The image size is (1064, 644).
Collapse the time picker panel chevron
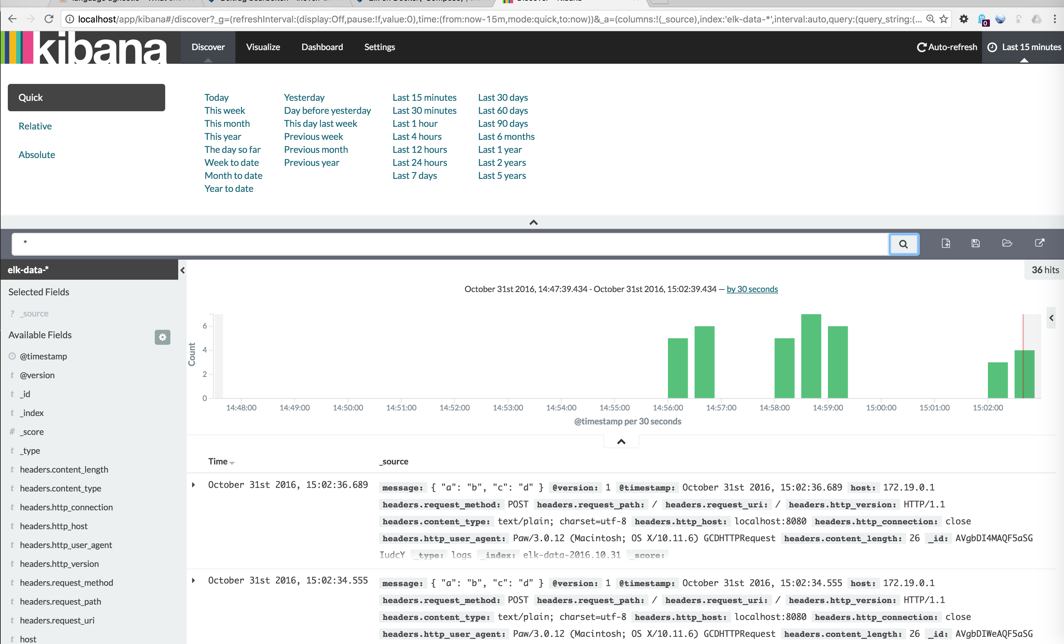[x=533, y=222]
